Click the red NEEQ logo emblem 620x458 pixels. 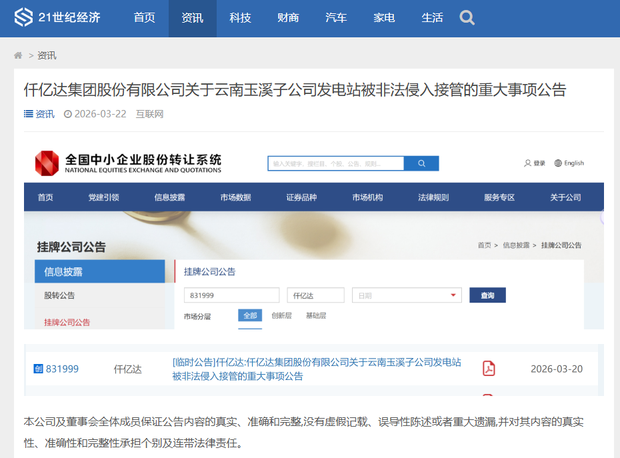tap(47, 163)
